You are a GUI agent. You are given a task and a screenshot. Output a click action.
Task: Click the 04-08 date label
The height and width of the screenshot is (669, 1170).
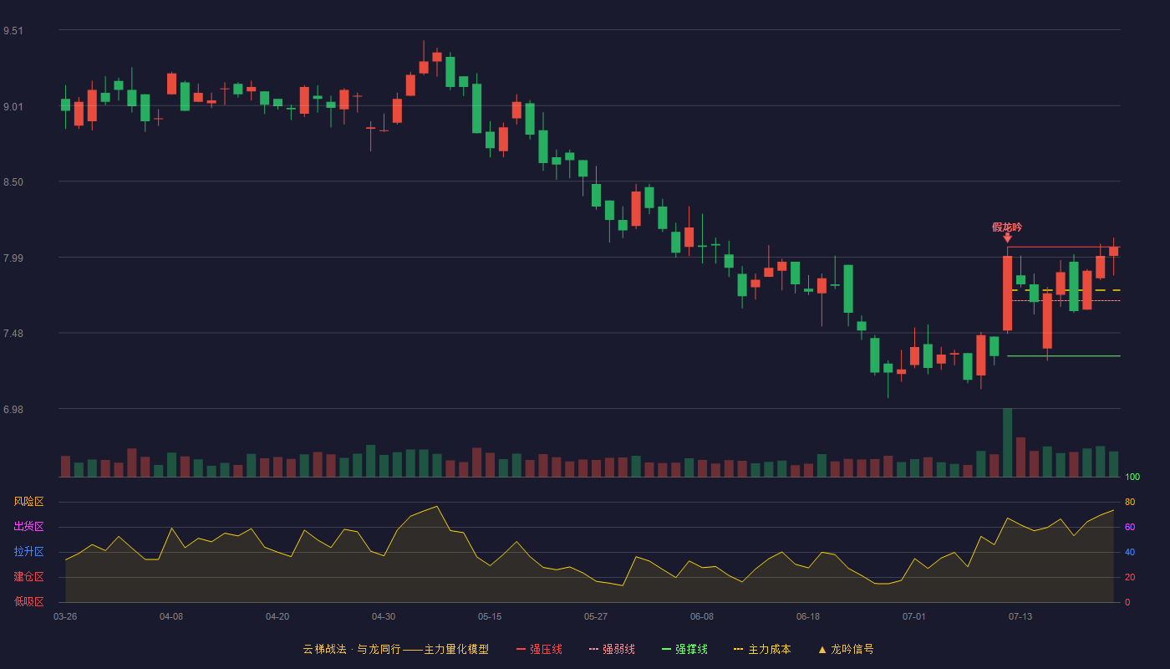pyautogui.click(x=171, y=616)
